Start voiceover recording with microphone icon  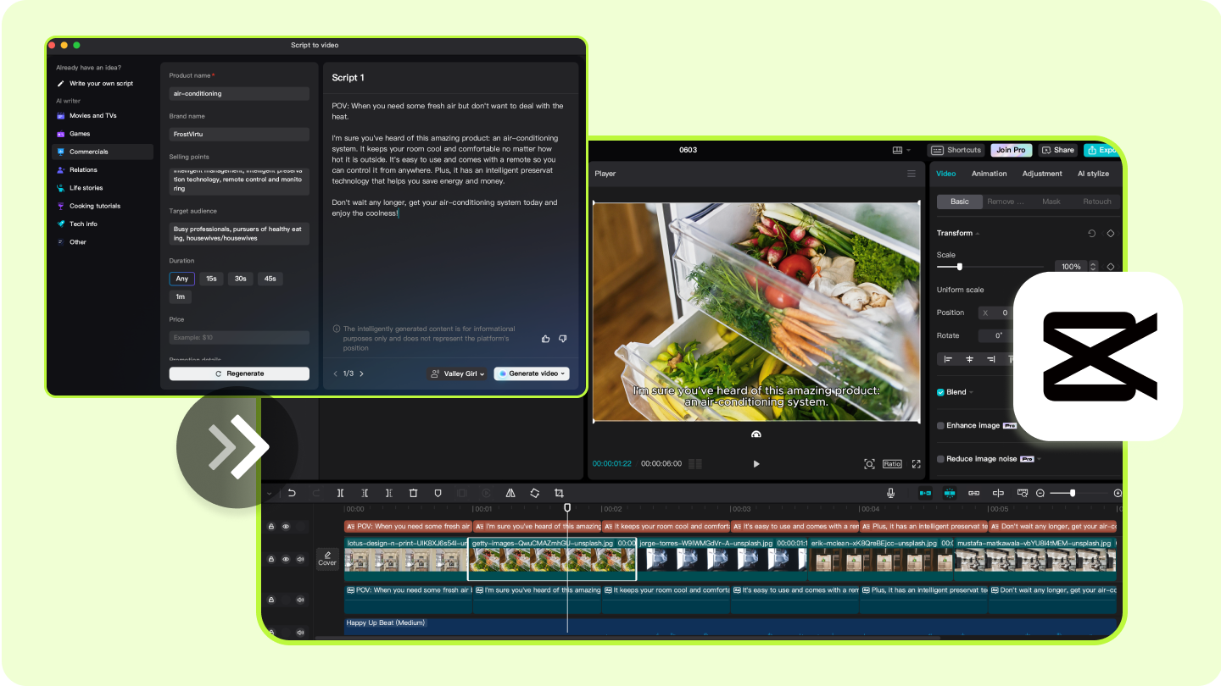tap(890, 493)
